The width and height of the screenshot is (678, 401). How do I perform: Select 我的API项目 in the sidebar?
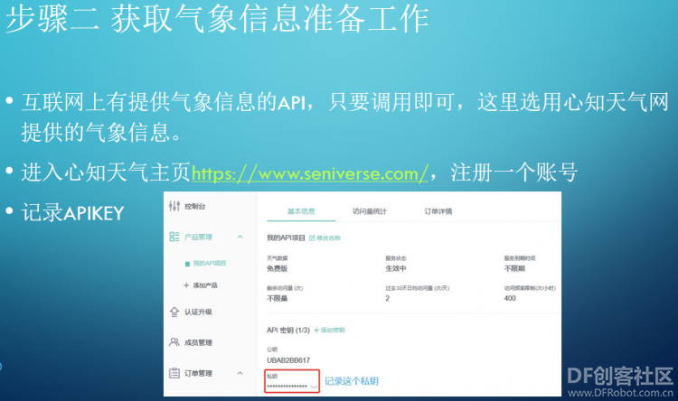210,263
